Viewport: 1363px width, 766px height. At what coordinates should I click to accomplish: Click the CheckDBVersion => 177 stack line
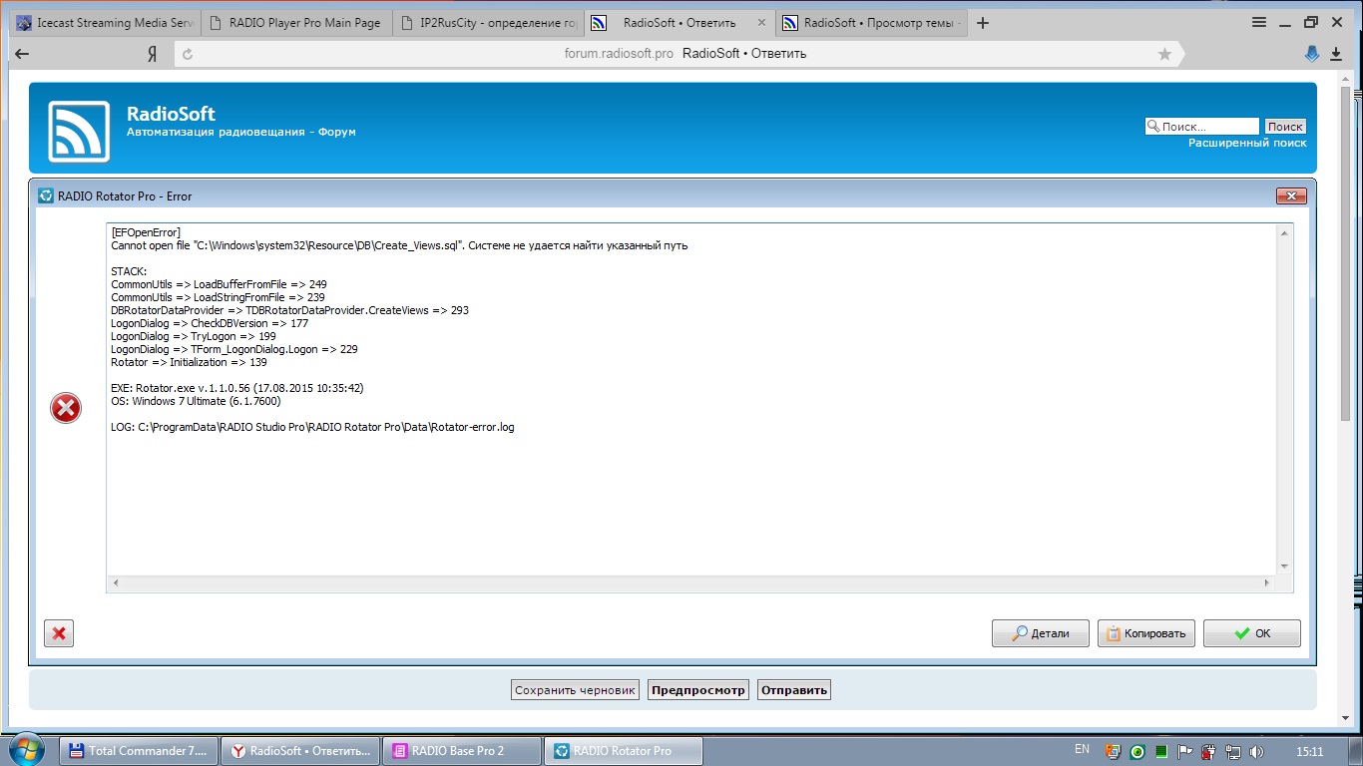210,323
